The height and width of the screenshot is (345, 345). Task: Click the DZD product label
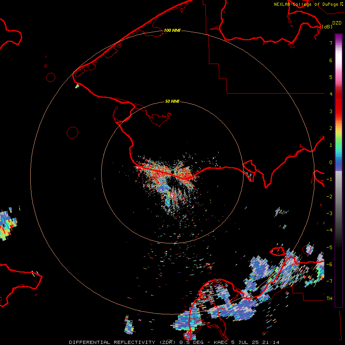pyautogui.click(x=337, y=23)
